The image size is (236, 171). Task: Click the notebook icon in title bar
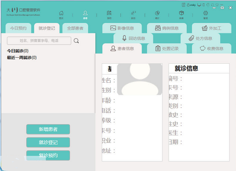point(183,5)
